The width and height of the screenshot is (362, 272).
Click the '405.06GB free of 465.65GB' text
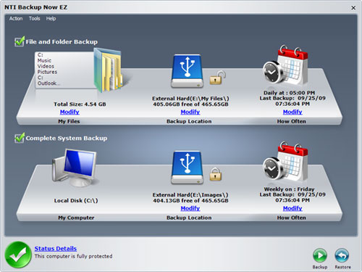coord(190,104)
